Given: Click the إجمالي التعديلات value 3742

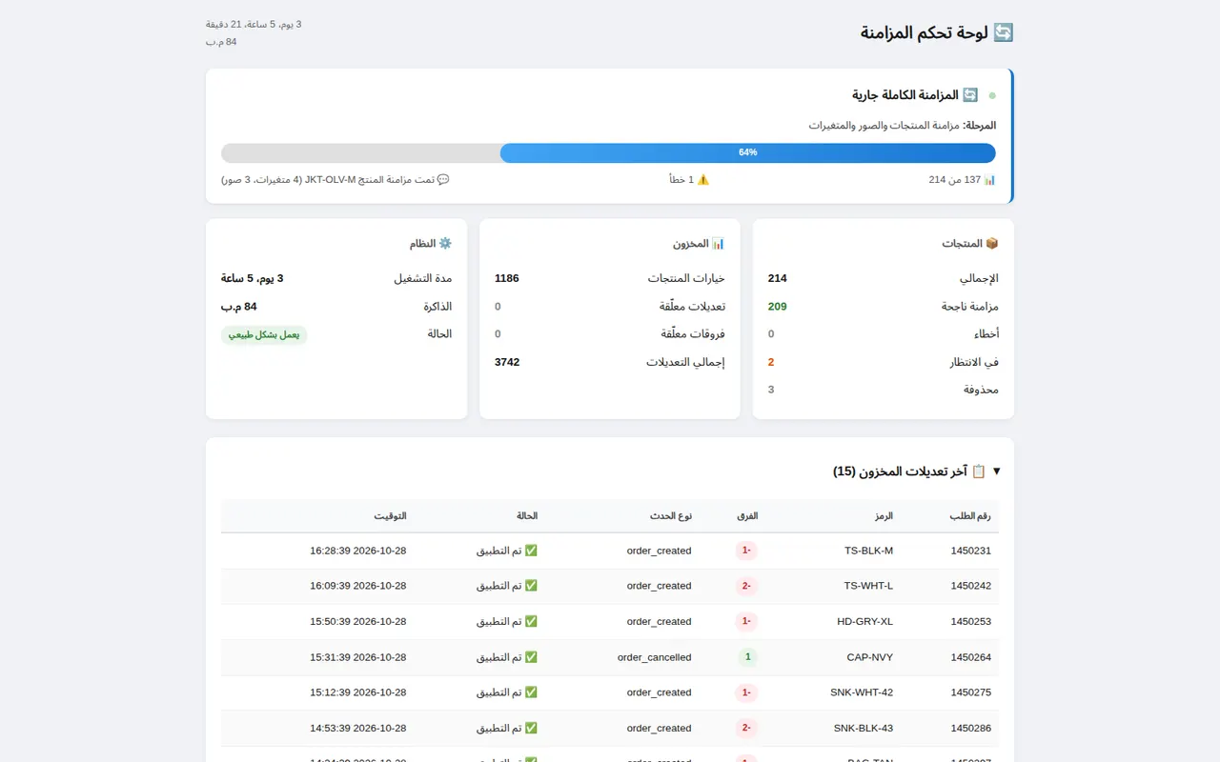Looking at the screenshot, I should (507, 362).
